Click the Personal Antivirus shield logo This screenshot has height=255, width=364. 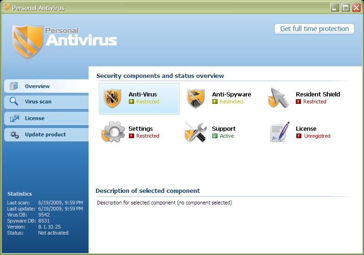[28, 41]
